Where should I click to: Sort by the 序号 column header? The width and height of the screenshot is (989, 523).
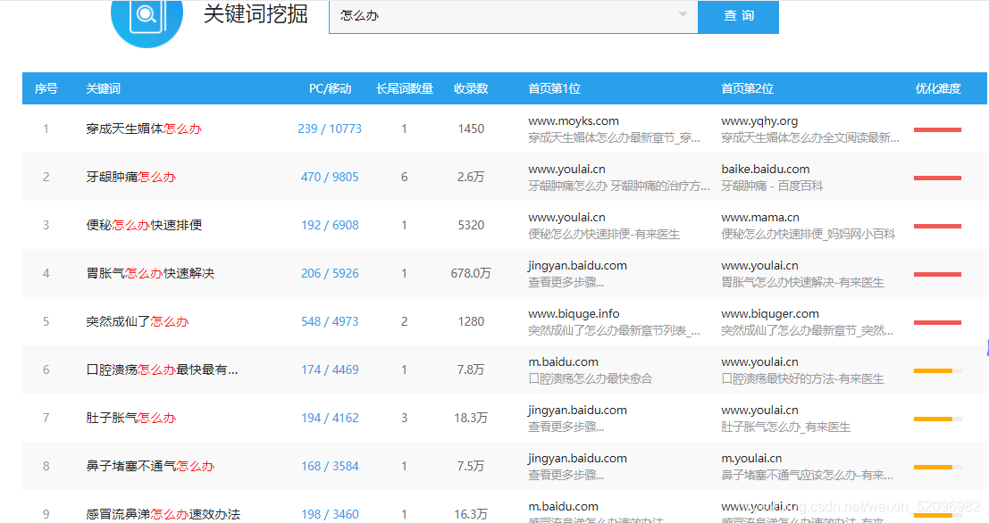click(46, 89)
